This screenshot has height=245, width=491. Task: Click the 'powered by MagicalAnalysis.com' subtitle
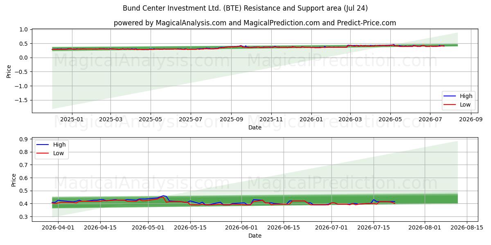(x=255, y=23)
